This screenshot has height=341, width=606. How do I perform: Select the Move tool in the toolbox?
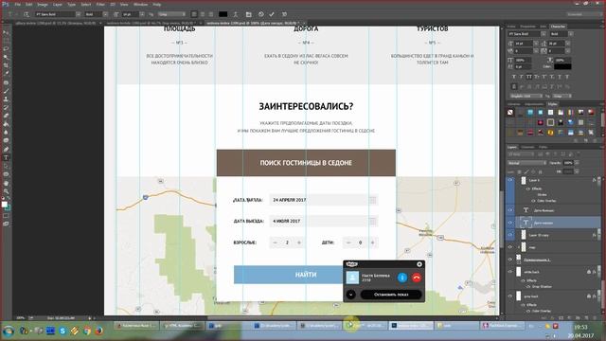(x=7, y=32)
